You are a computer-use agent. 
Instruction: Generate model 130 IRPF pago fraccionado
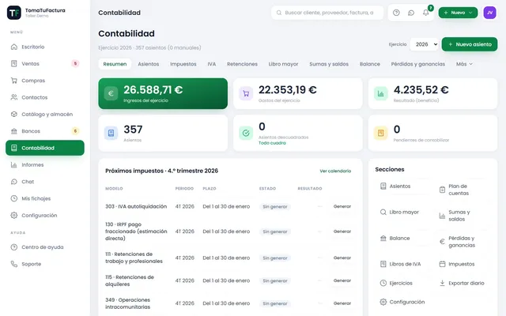click(342, 231)
